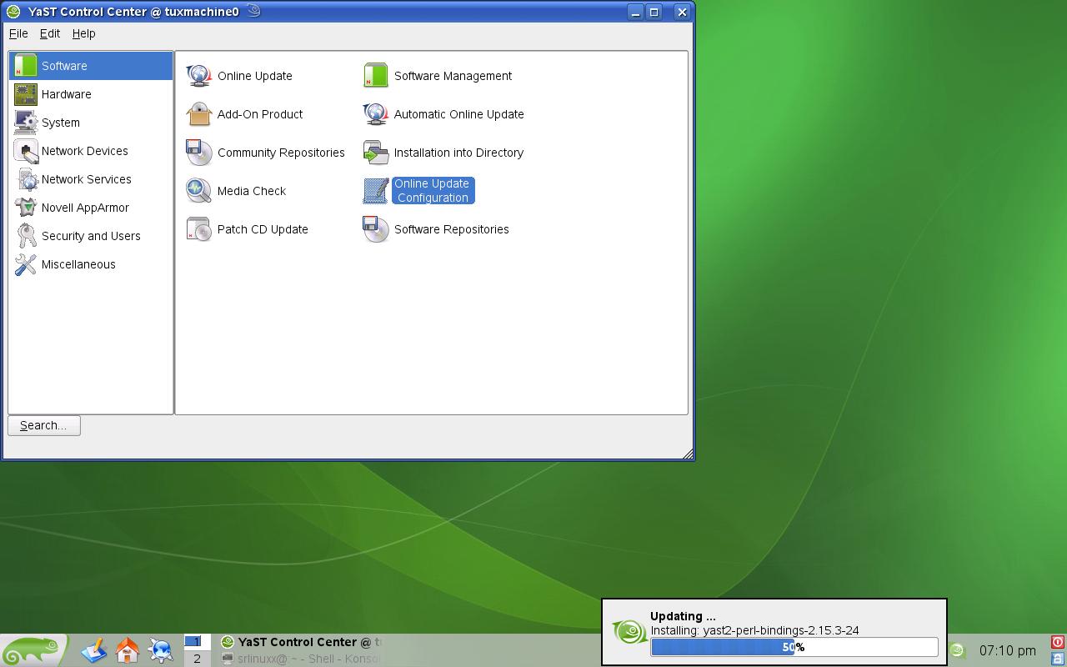Open the openSUSE main menu button
Image resolution: width=1067 pixels, height=667 pixels.
pos(33,650)
